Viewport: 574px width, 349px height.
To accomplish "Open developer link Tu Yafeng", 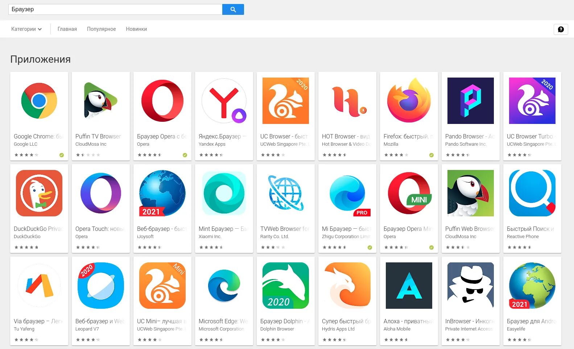I will 24,329.
